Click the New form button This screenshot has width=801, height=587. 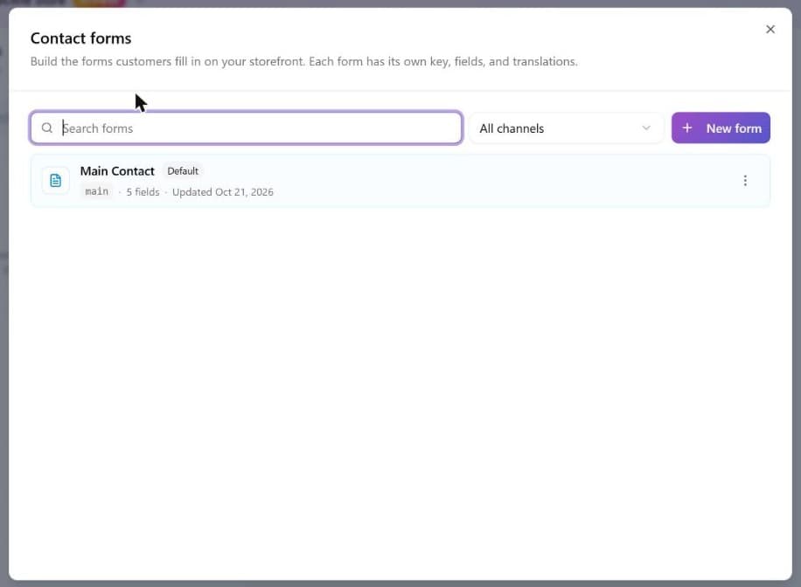point(721,128)
